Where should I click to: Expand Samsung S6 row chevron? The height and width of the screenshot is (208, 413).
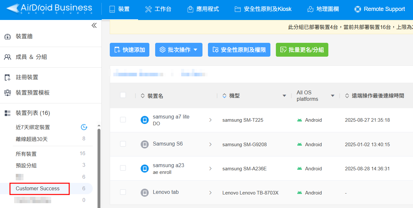(211, 144)
